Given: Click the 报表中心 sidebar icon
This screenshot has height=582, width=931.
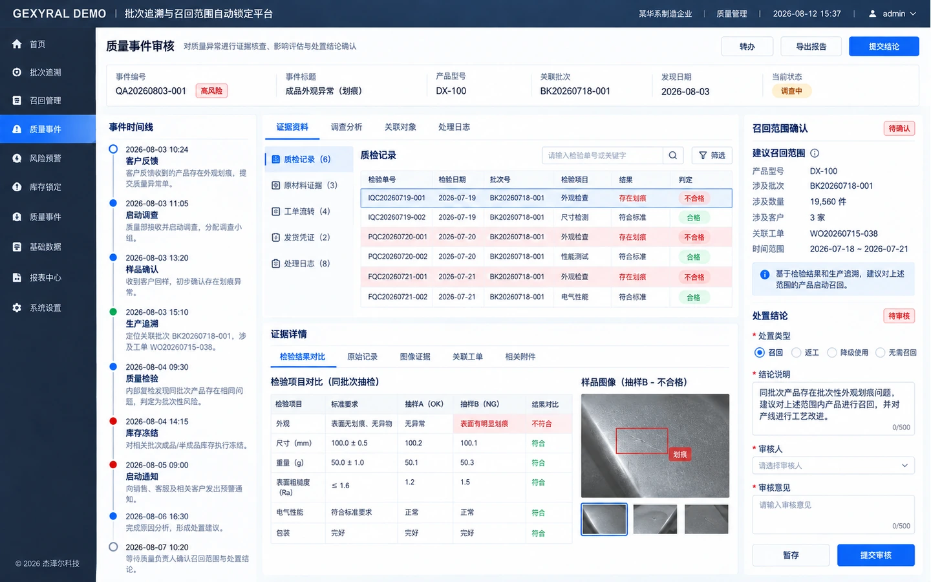Looking at the screenshot, I should coord(17,277).
